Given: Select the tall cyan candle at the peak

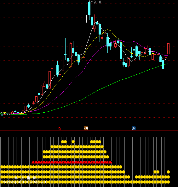Looking at the screenshot, I should click(x=89, y=8).
